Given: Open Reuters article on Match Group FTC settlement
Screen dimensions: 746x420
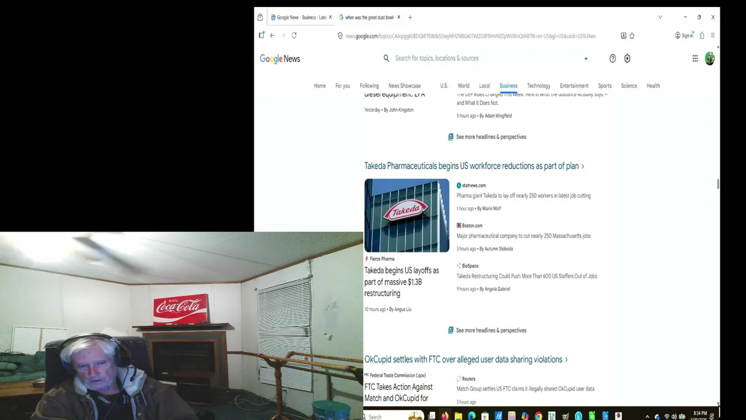Looking at the screenshot, I should (x=525, y=389).
